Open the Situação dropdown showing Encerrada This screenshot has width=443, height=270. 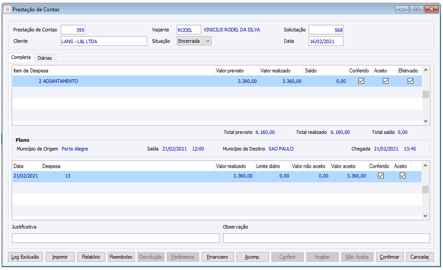point(194,41)
